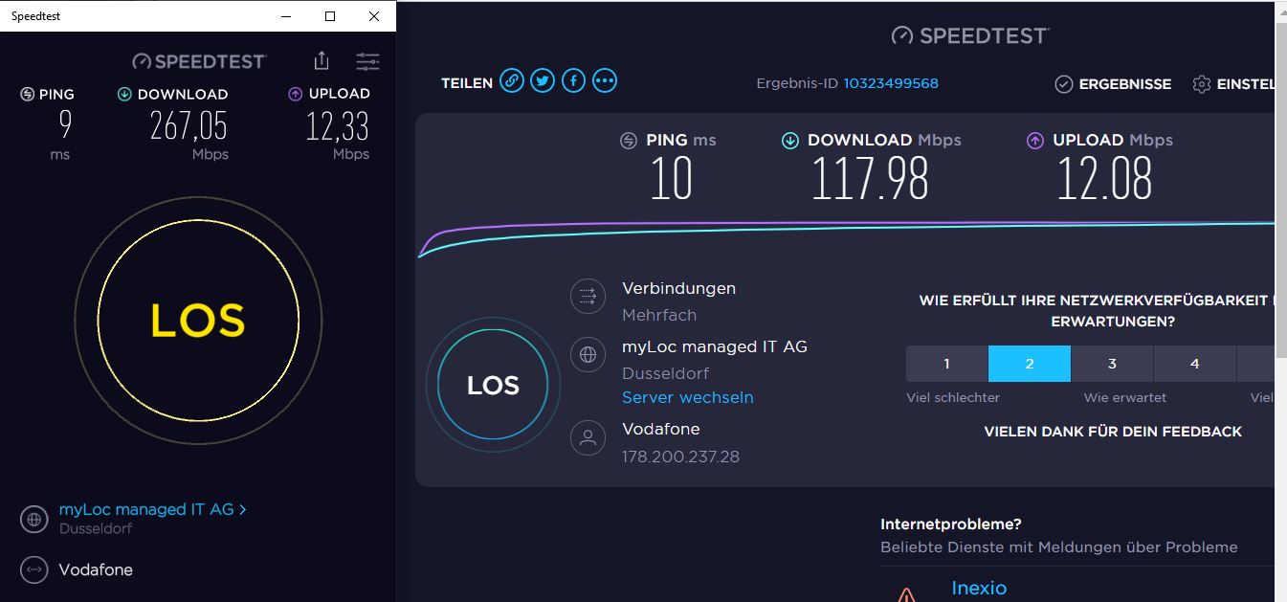Screen dimensions: 1287x602
Task: Open more sharing options icon
Action: 604,81
